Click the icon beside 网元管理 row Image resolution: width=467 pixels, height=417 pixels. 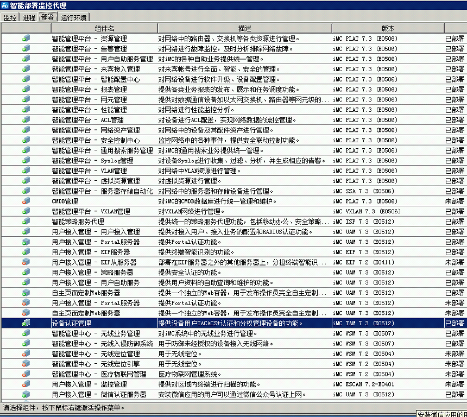coord(26,99)
